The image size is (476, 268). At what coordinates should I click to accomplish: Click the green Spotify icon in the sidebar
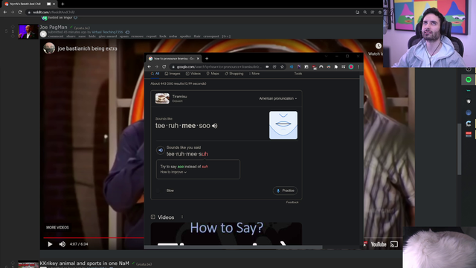point(469,80)
